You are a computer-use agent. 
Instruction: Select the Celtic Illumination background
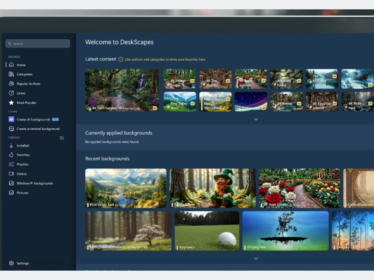click(x=359, y=189)
